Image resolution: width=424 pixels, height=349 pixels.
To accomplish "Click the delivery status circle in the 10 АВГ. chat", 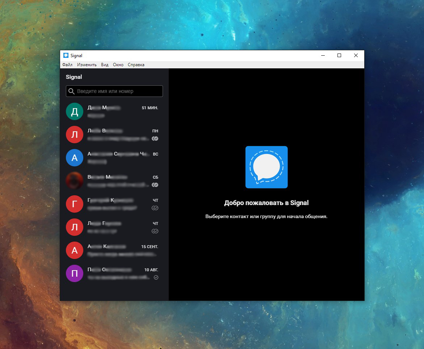I will (156, 277).
